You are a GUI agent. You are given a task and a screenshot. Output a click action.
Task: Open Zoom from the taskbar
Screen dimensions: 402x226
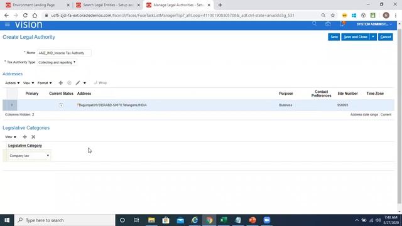[x=267, y=220]
